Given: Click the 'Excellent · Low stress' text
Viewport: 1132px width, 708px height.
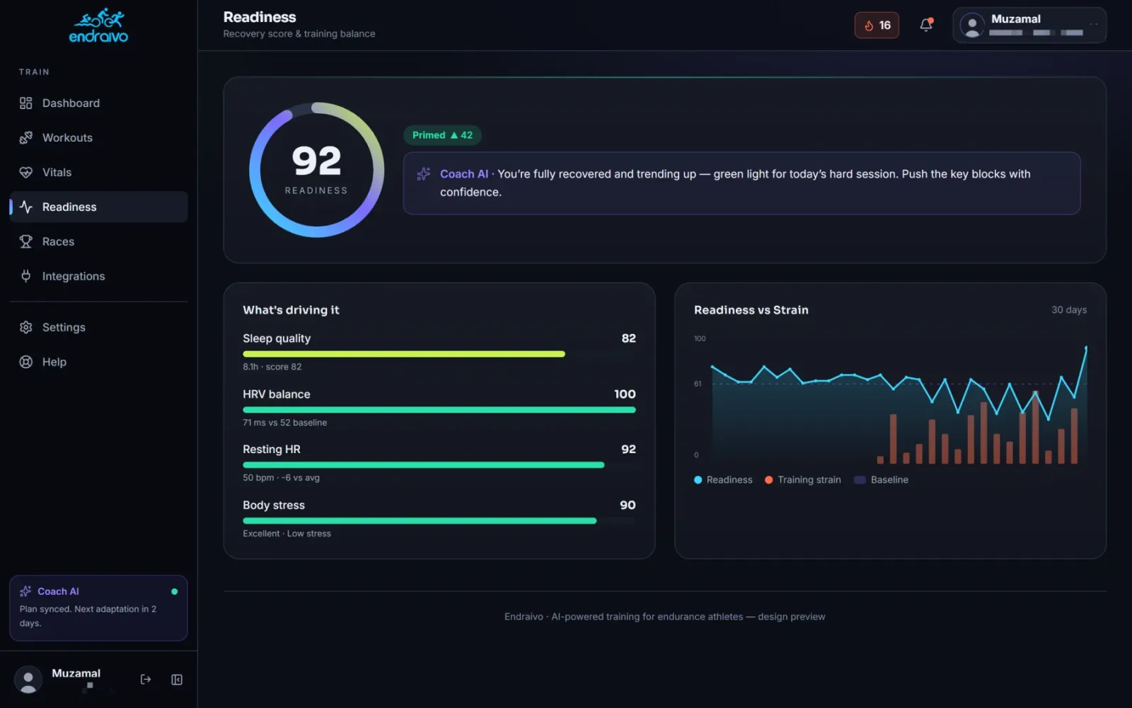Looking at the screenshot, I should coord(287,534).
